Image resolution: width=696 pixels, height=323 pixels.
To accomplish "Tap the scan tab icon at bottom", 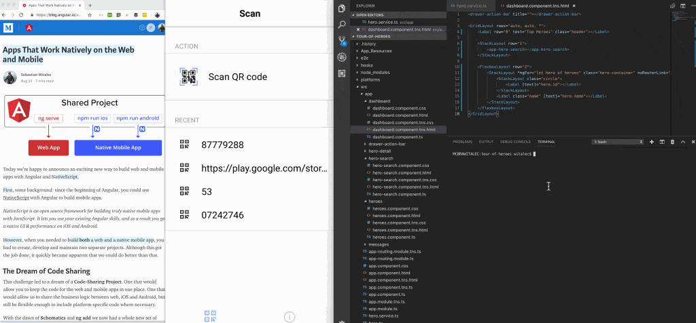I will tap(210, 316).
